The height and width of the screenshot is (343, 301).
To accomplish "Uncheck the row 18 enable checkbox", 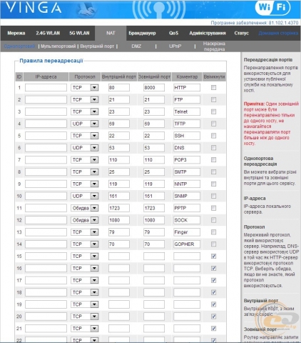I will click(x=213, y=292).
